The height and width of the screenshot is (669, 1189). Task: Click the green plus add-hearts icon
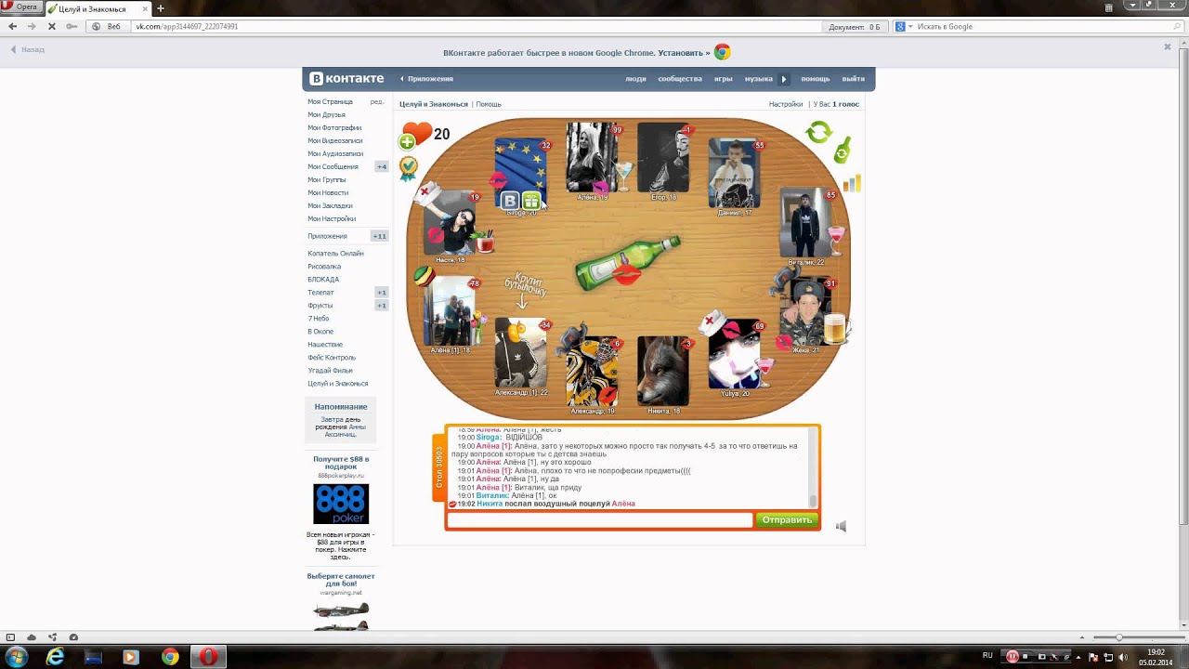point(407,142)
